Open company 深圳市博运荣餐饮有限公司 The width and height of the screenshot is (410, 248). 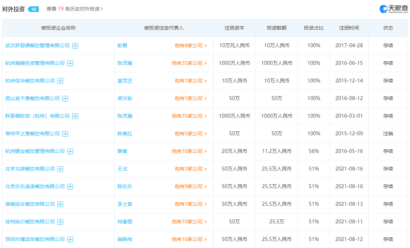point(35,240)
